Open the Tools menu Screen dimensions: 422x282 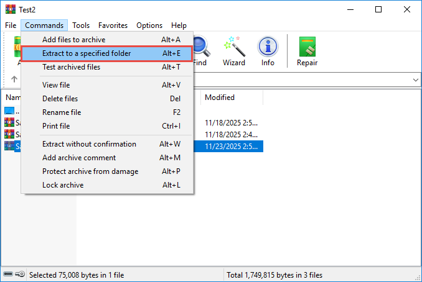pyautogui.click(x=81, y=25)
